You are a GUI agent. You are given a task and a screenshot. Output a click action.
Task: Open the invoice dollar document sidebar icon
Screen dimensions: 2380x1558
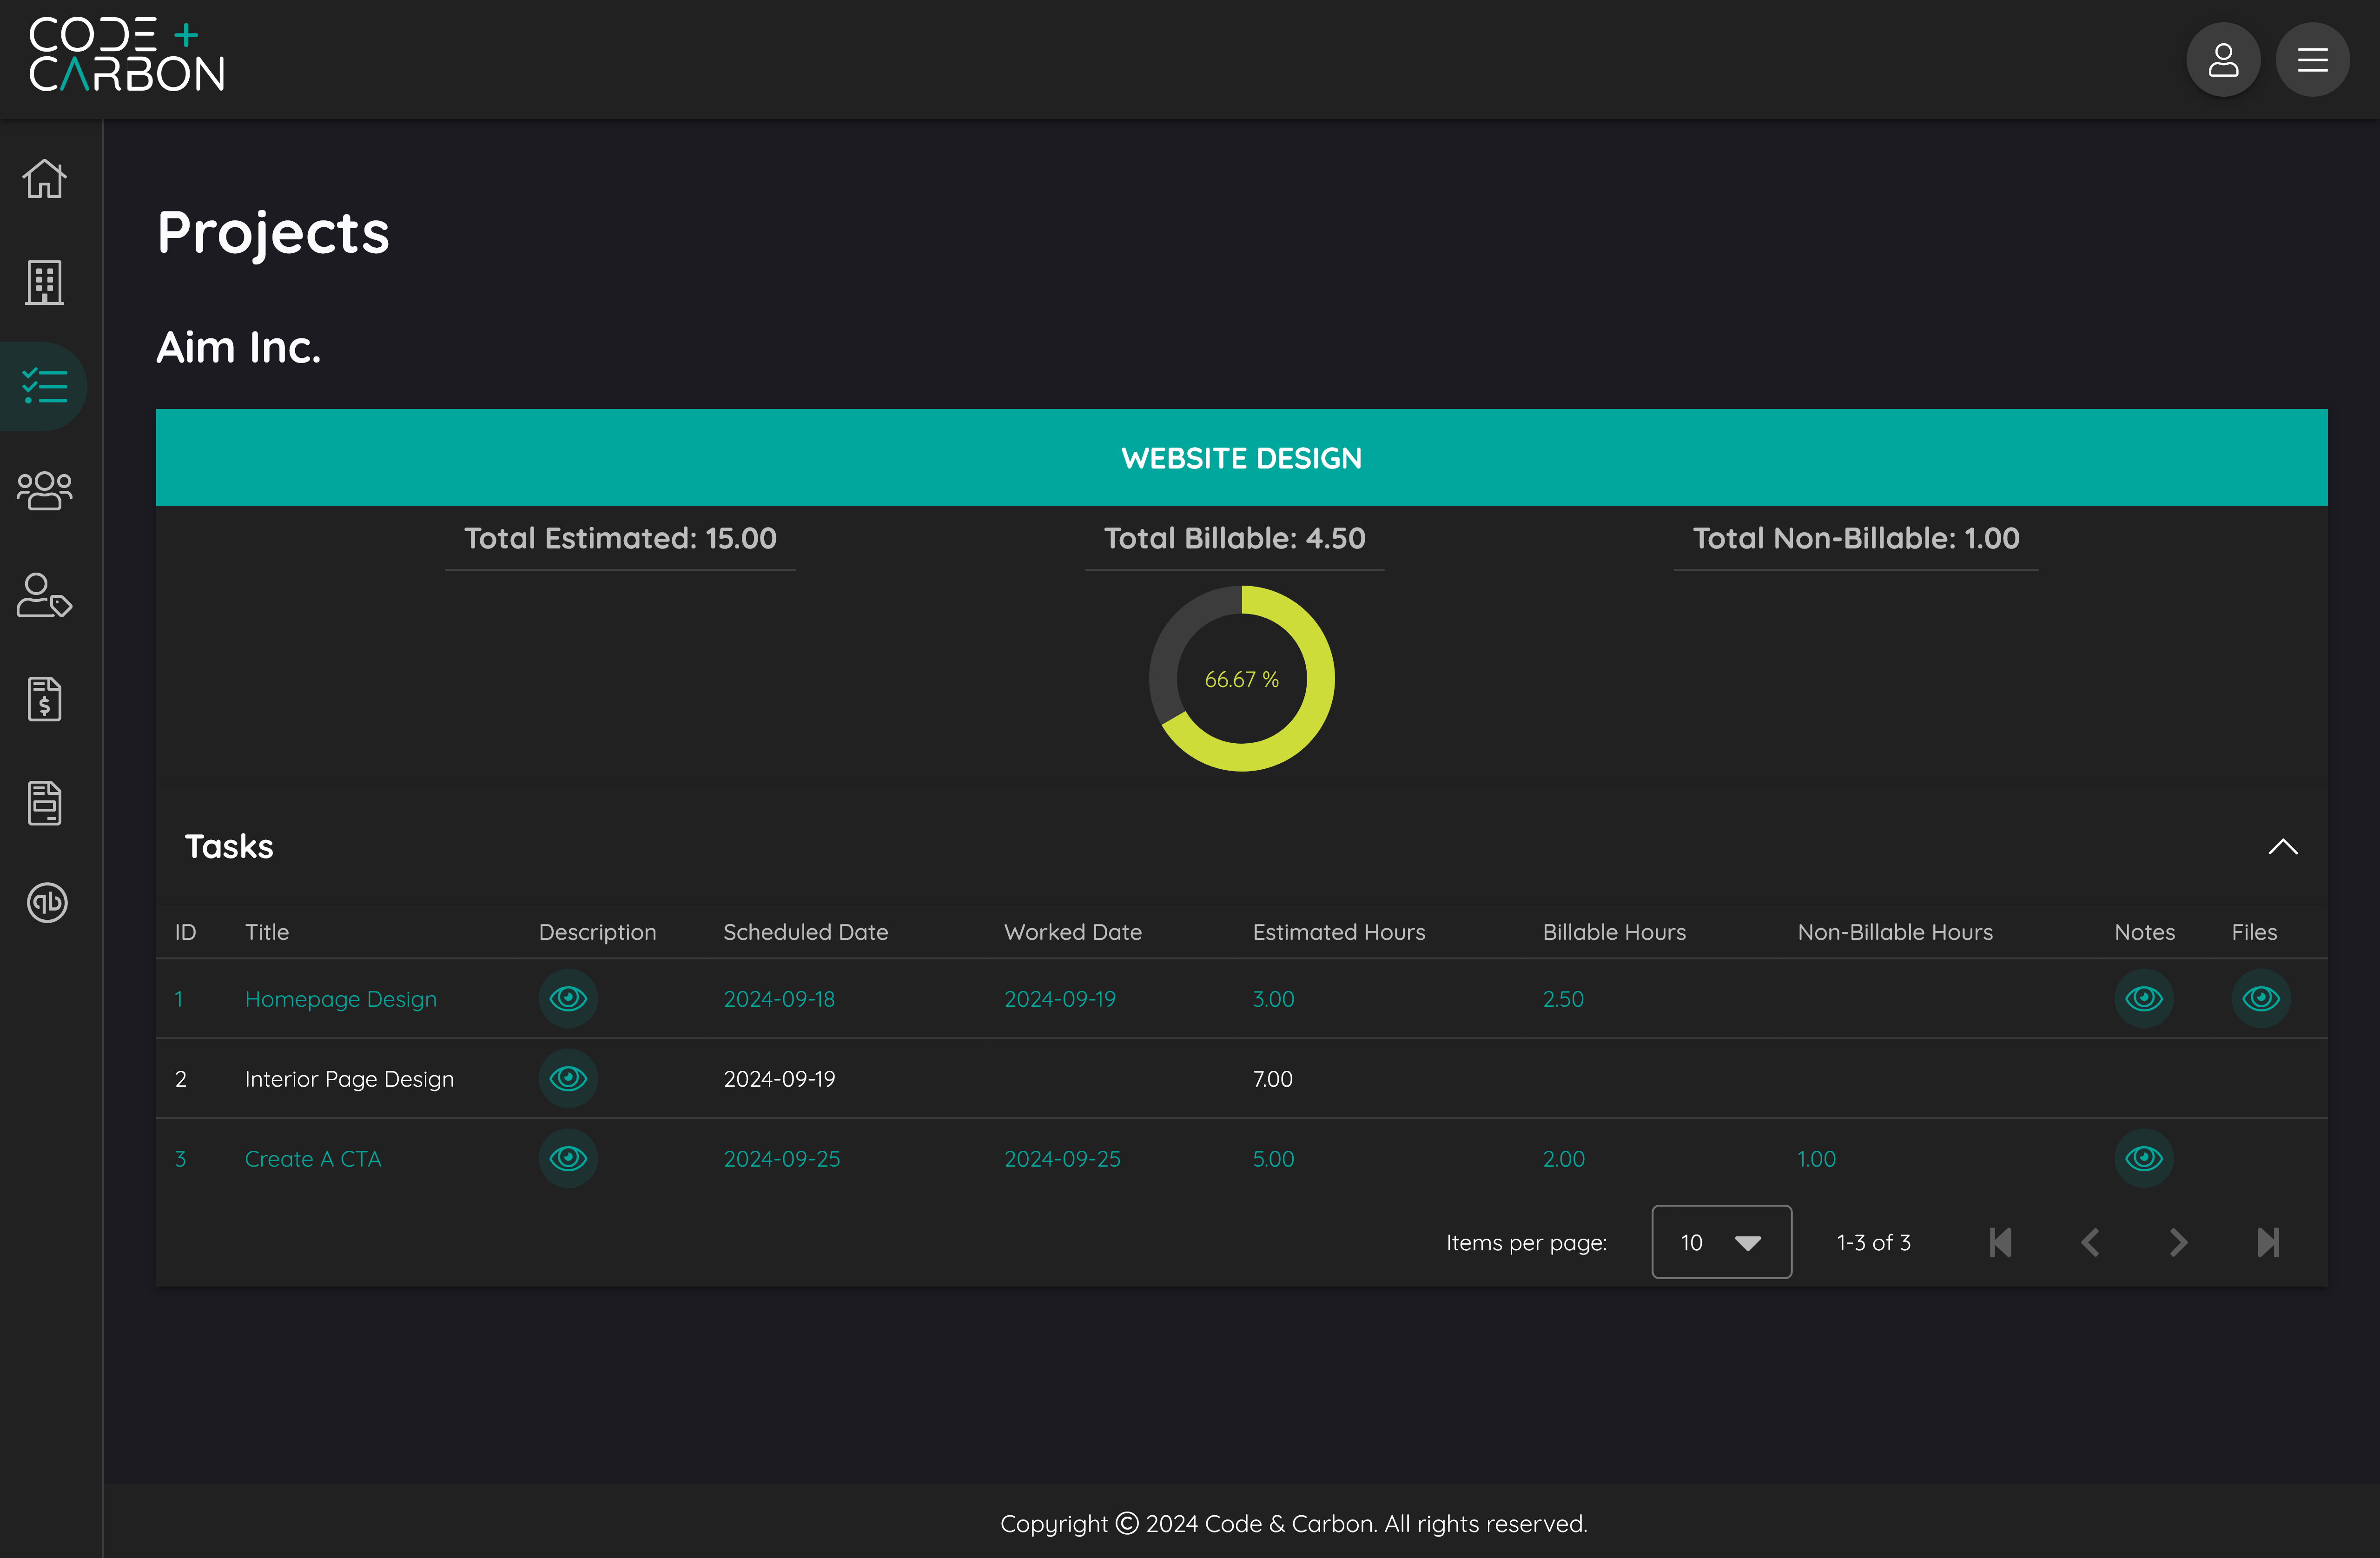coord(45,699)
